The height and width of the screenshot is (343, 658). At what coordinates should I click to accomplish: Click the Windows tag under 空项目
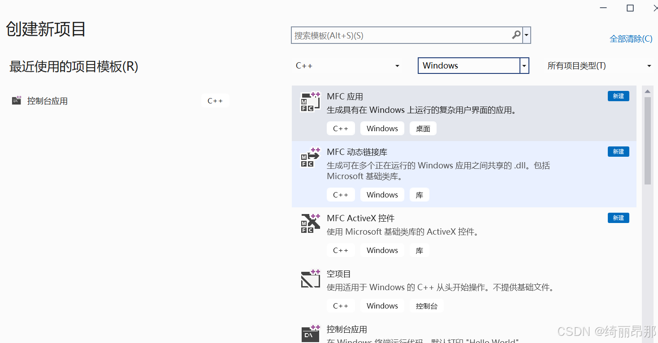coord(382,306)
